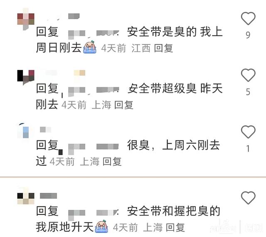266x237 pixels.
Task: Open the fourth commenter's username
Action: coord(48,196)
